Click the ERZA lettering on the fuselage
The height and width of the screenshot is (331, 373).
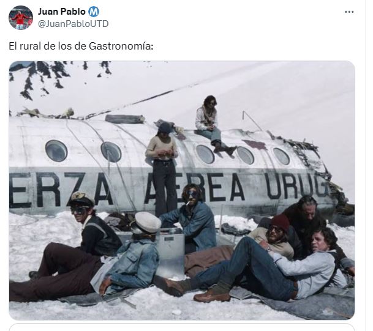59,190
